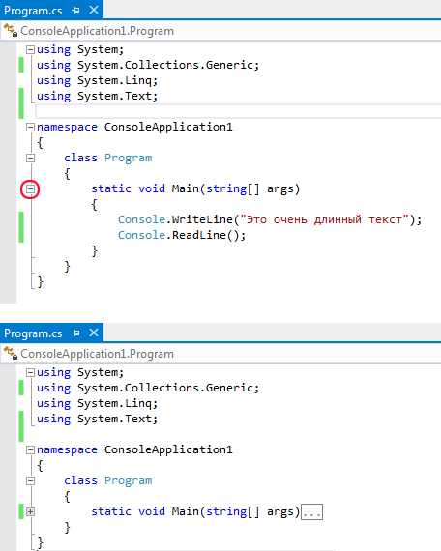Pin the Program.cs tab in the lower editor
Viewport: 441px width, 551px height.
75,333
